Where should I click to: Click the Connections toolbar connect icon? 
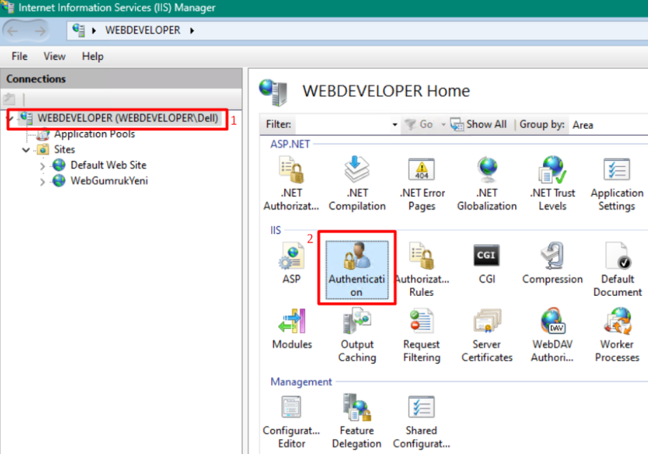click(9, 99)
